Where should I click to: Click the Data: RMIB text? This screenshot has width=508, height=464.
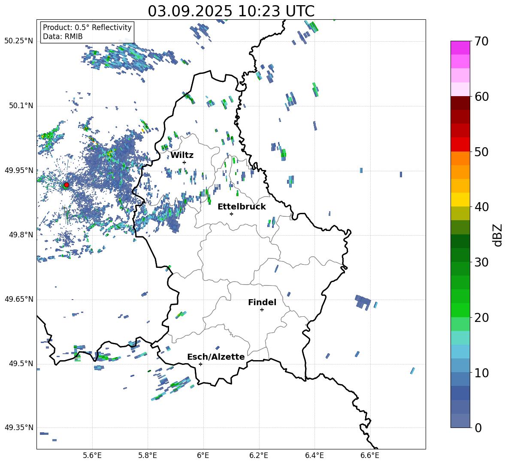(x=63, y=36)
